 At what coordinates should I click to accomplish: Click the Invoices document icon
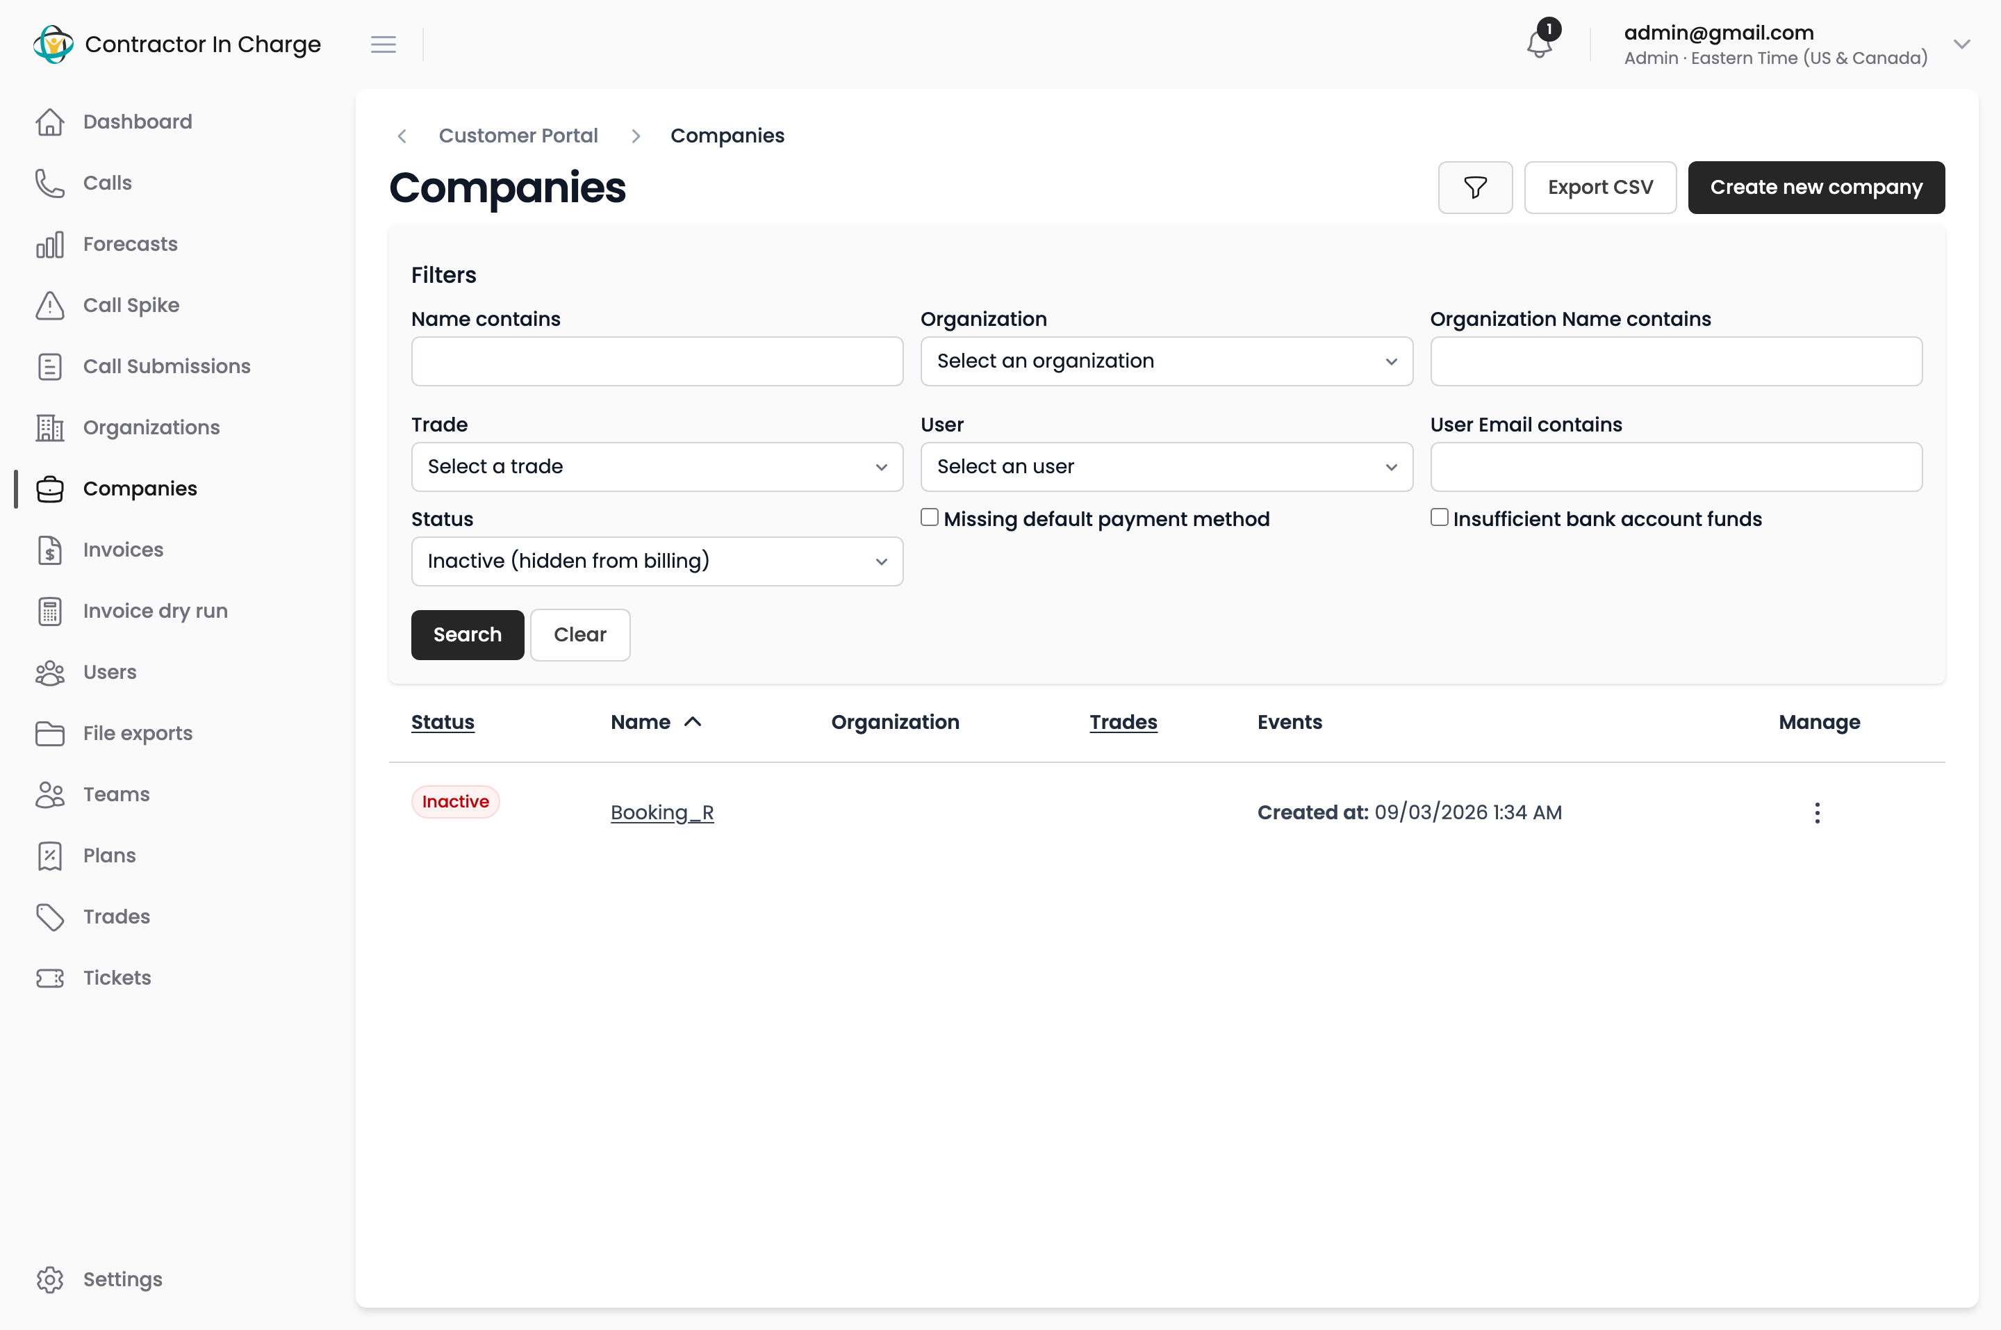pyautogui.click(x=50, y=550)
